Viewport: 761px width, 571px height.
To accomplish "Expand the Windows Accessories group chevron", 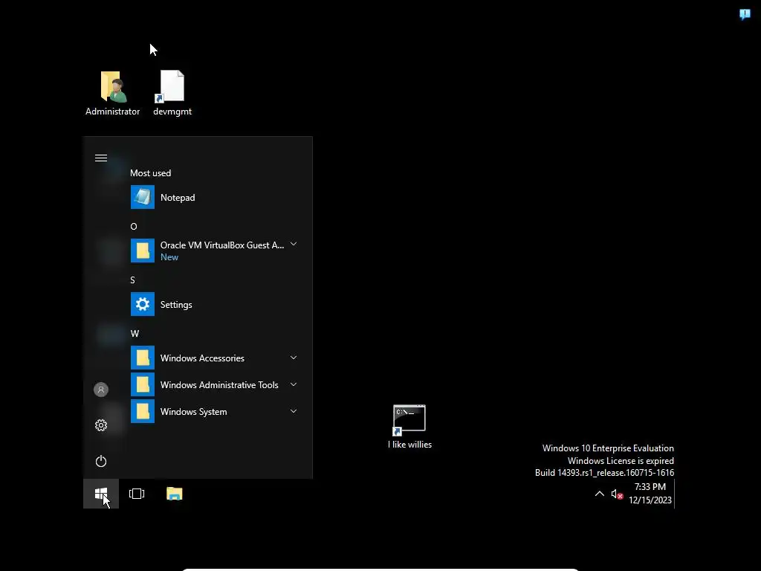I will (294, 358).
